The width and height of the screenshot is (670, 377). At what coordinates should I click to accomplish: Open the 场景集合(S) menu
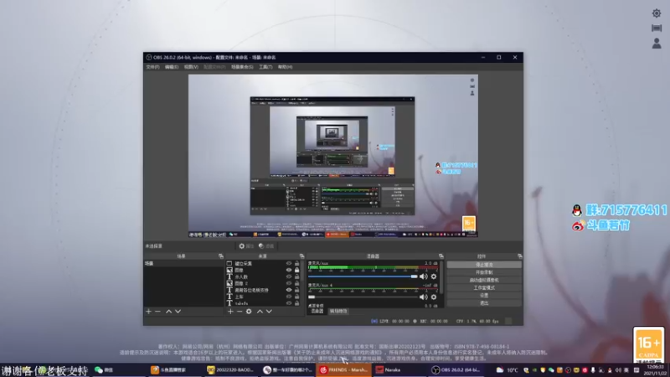coord(242,67)
